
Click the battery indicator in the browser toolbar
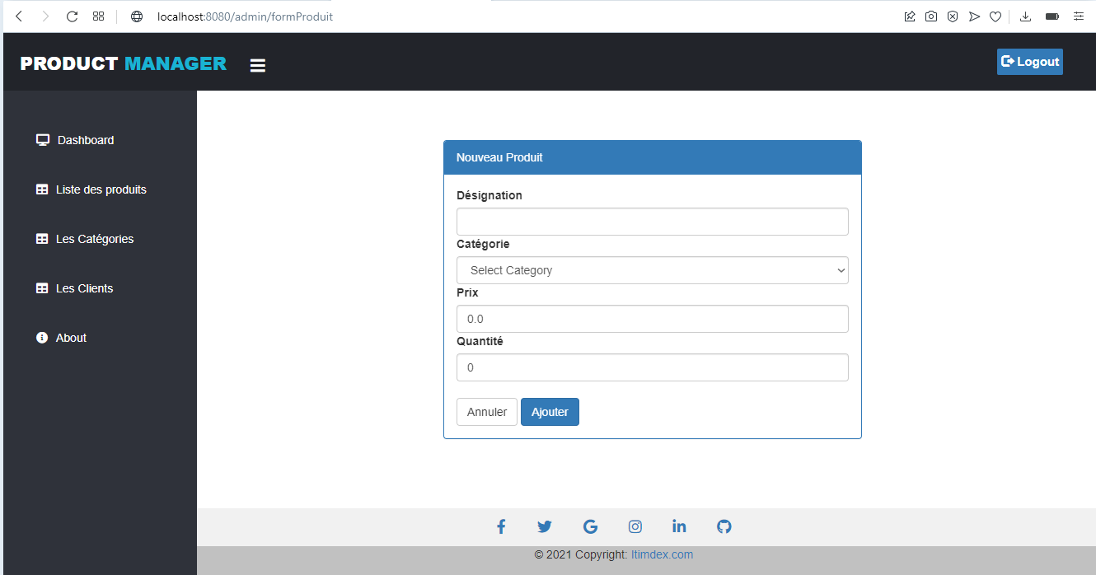coord(1052,16)
